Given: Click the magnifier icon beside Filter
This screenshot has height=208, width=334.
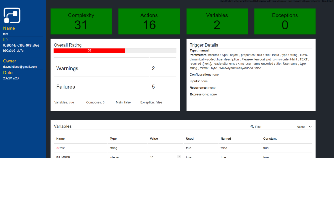Looking at the screenshot, I should 252,127.
